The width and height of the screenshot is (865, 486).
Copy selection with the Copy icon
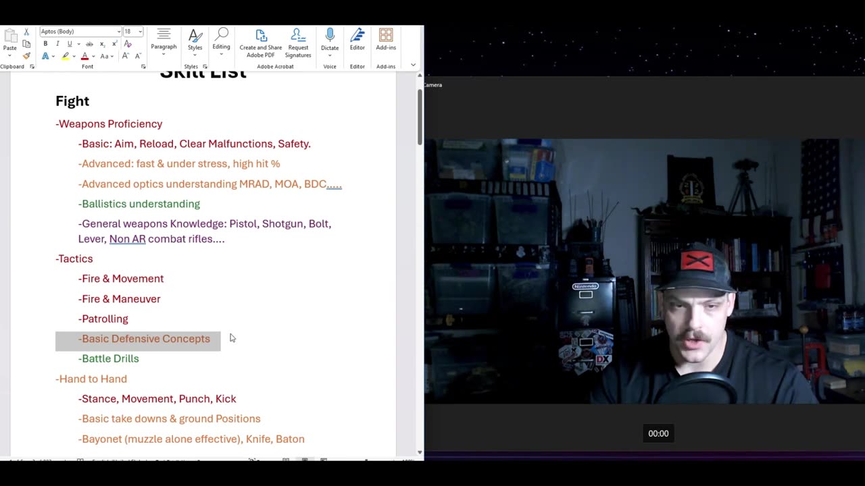(x=26, y=44)
